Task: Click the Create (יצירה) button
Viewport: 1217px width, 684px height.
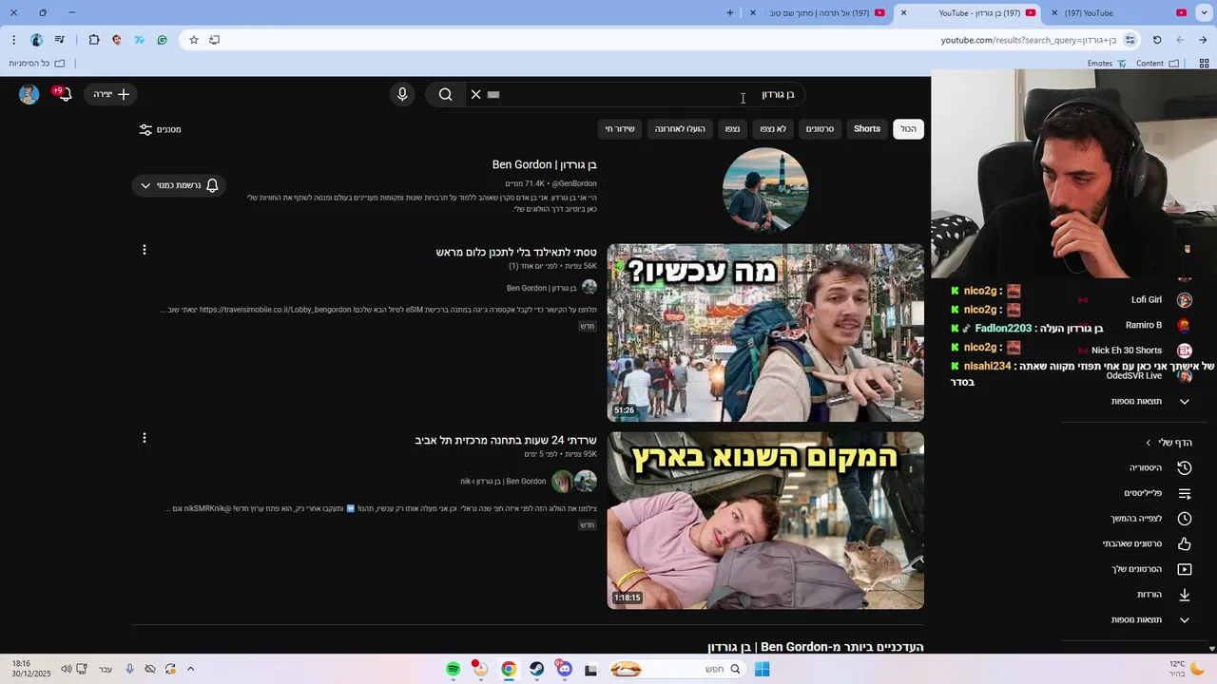Action: pos(111,94)
